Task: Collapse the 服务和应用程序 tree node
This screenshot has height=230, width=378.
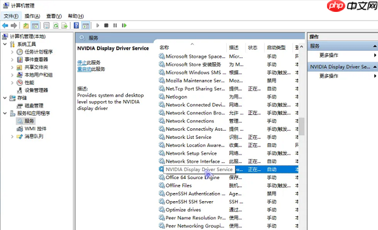Action: (5, 113)
